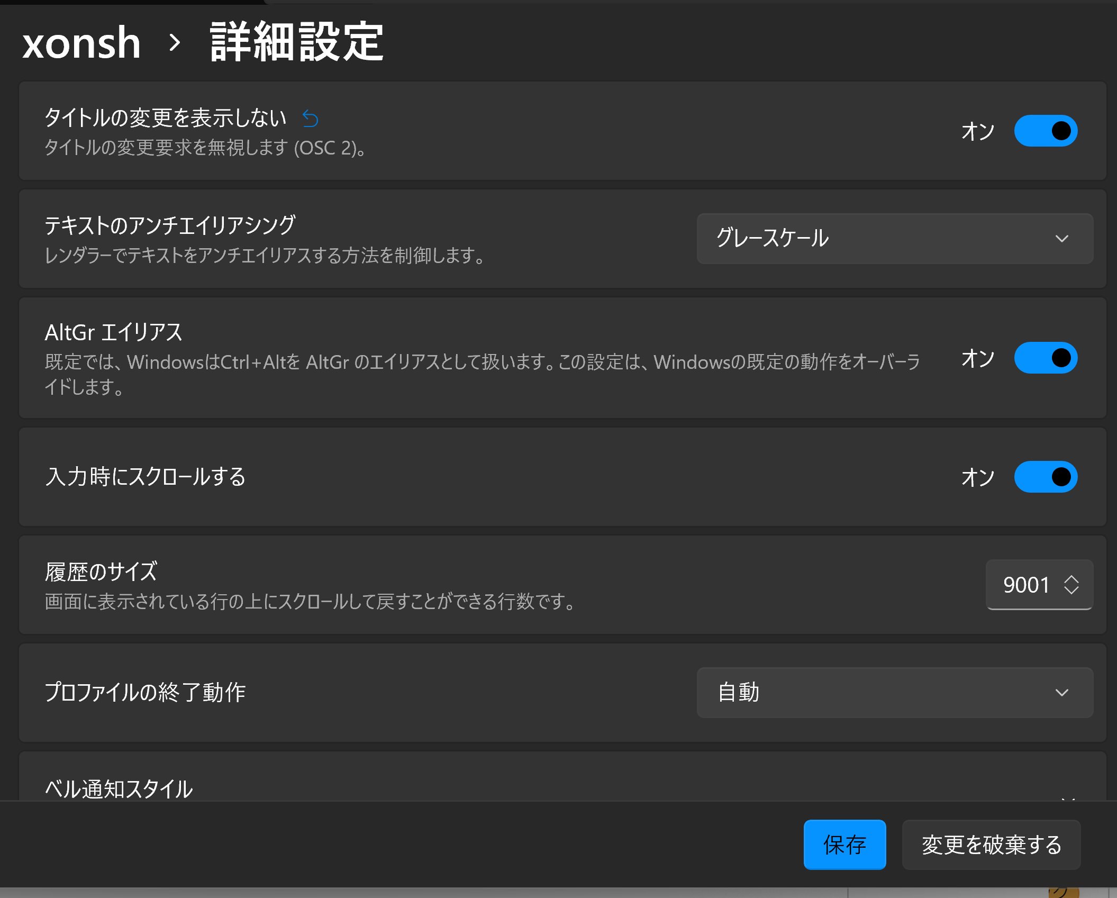Screen dimensions: 1117x898
Task: Click the オン label beside AltGr toggle
Action: [x=978, y=358]
